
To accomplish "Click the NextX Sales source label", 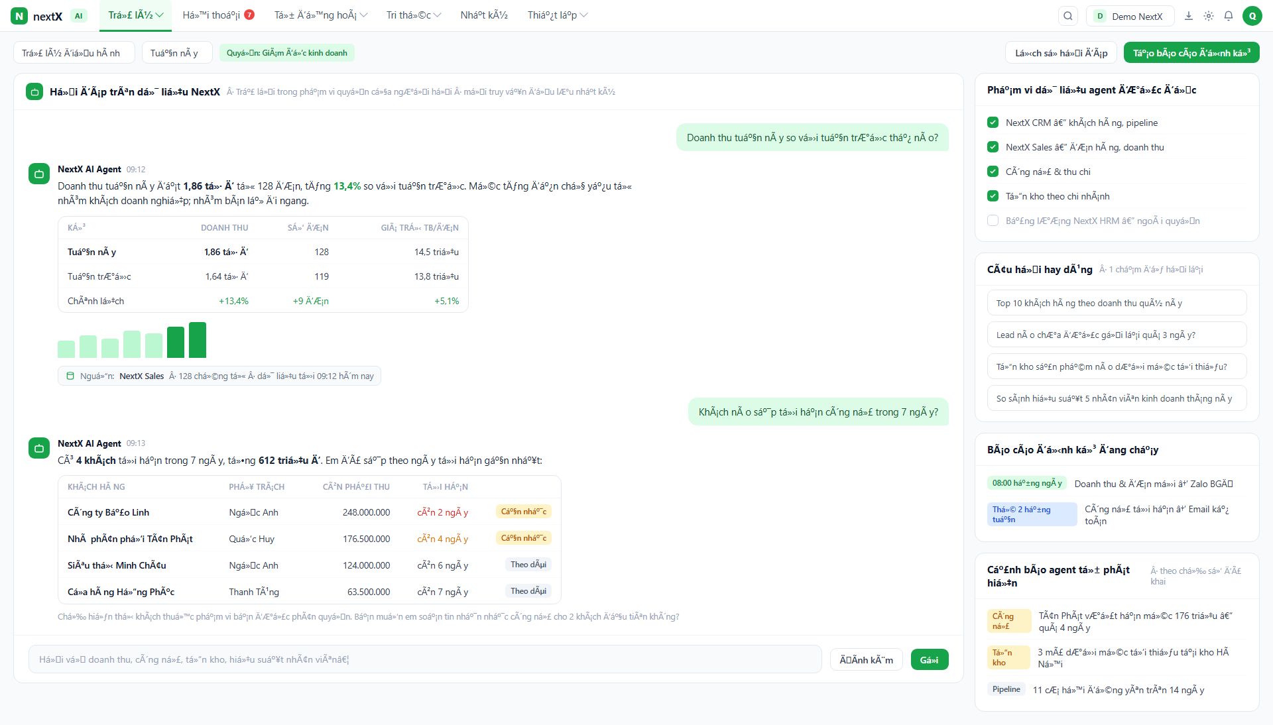I will coord(141,376).
